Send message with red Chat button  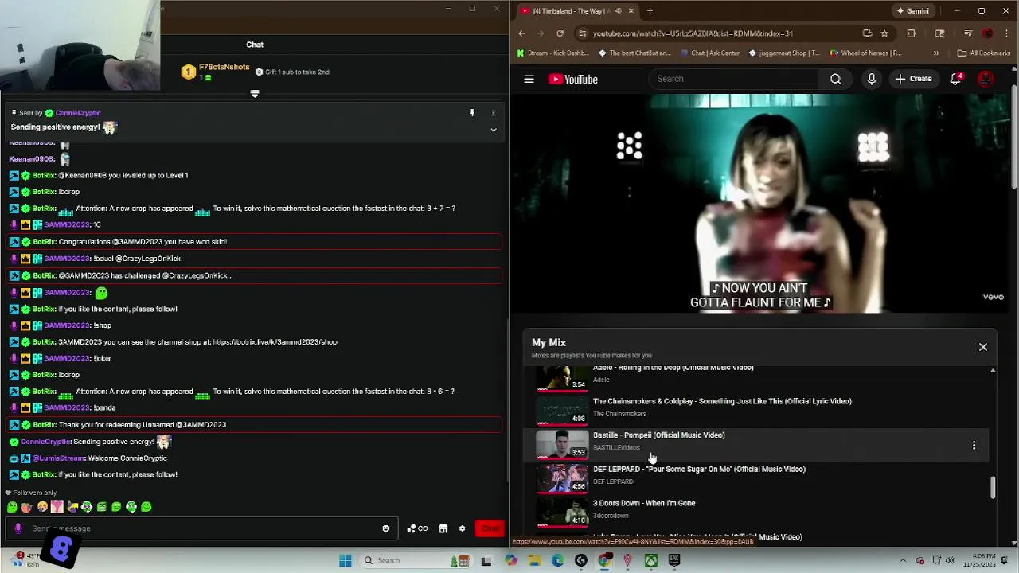[490, 528]
